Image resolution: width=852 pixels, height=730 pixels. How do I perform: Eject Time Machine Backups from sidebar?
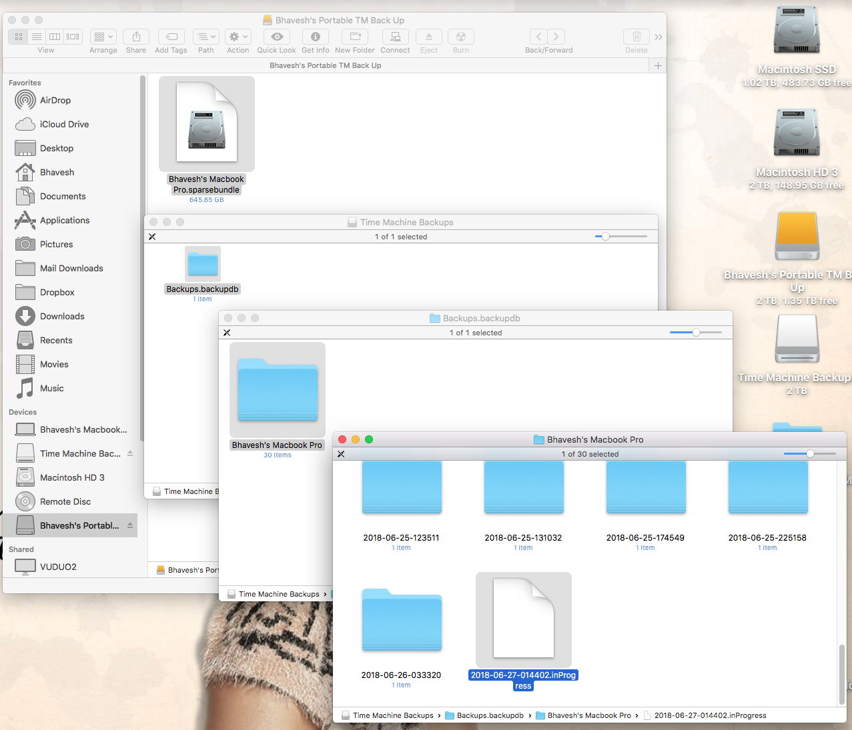click(130, 453)
